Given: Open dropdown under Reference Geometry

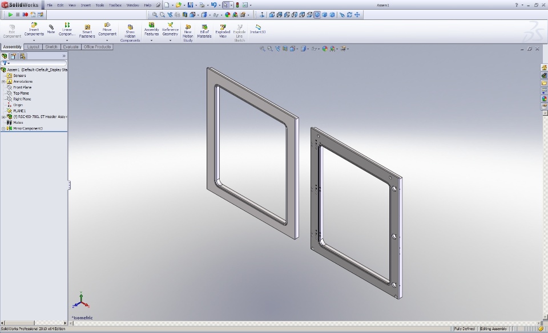Looking at the screenshot, I should [x=170, y=40].
